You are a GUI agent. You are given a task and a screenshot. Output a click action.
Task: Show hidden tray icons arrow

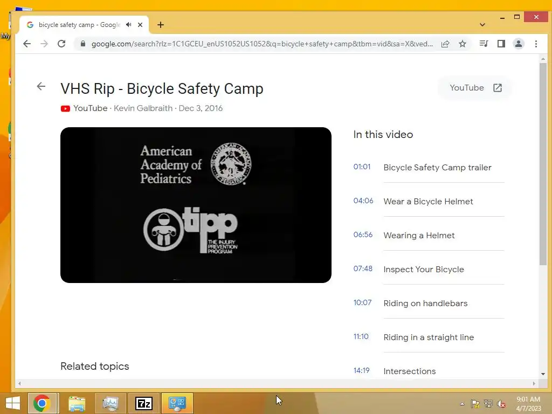click(462, 404)
